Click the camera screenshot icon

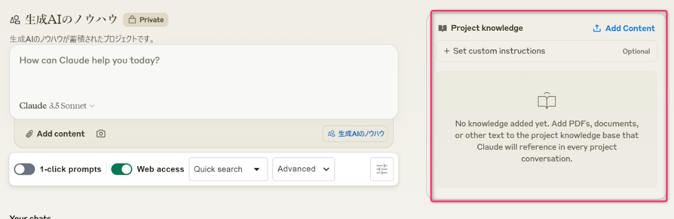pyautogui.click(x=101, y=134)
